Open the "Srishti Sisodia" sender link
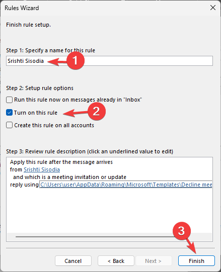 point(42,169)
